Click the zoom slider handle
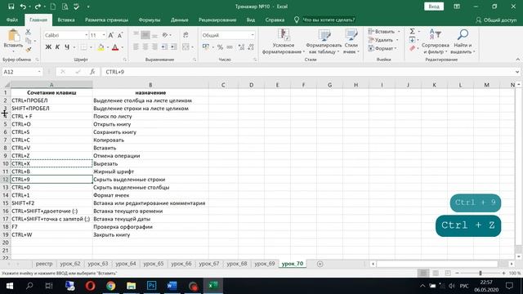The image size is (523, 294). click(481, 273)
